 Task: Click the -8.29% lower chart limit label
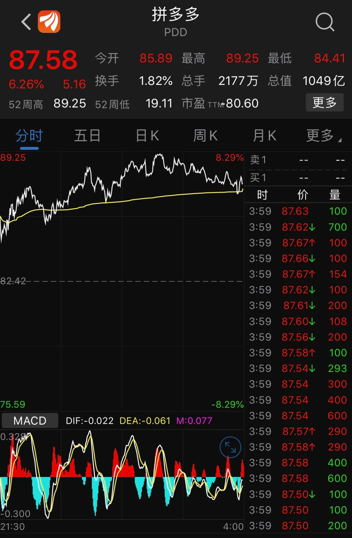point(227,405)
